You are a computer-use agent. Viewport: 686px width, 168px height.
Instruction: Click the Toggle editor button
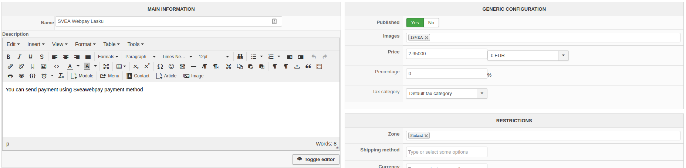(x=316, y=160)
